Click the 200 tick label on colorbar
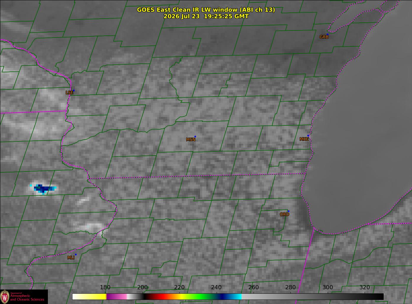412x304 pixels. [142, 287]
